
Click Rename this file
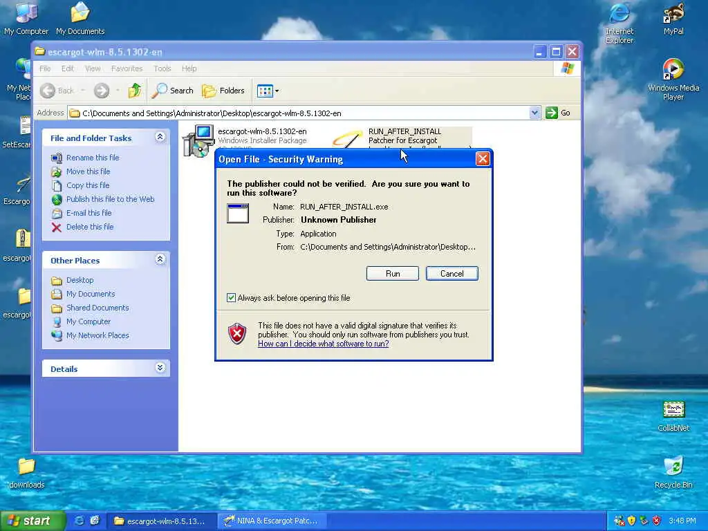[x=93, y=158]
